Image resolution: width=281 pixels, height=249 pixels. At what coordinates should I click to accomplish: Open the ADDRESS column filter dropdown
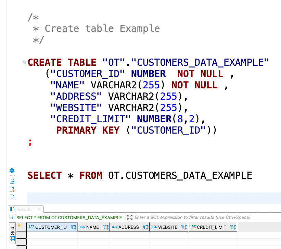145,227
